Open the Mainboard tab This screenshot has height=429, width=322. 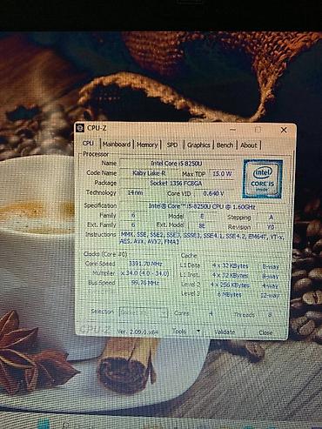(x=117, y=144)
